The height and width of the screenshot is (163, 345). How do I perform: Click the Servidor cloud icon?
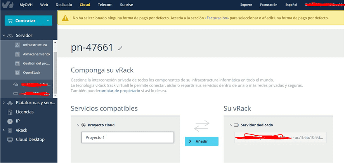(x=10, y=36)
